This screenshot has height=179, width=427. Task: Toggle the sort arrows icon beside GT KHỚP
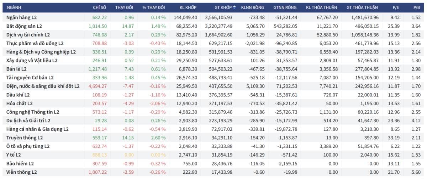coord(234,7)
